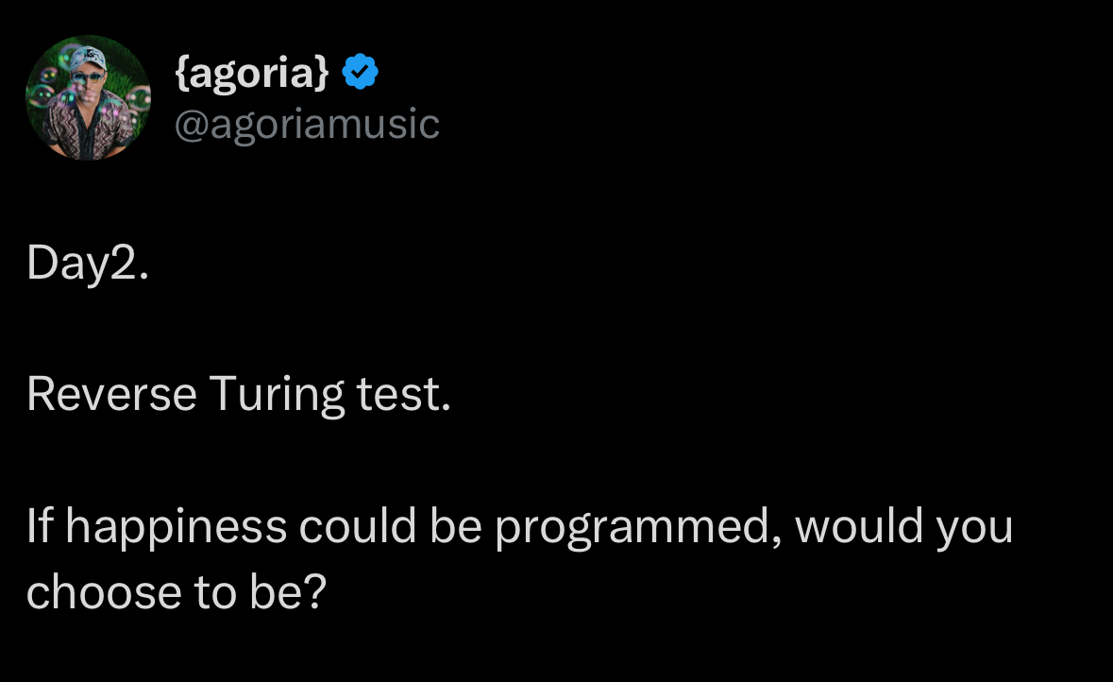The height and width of the screenshot is (682, 1113).
Task: Visit the @agoriamusic handle
Action: (307, 125)
